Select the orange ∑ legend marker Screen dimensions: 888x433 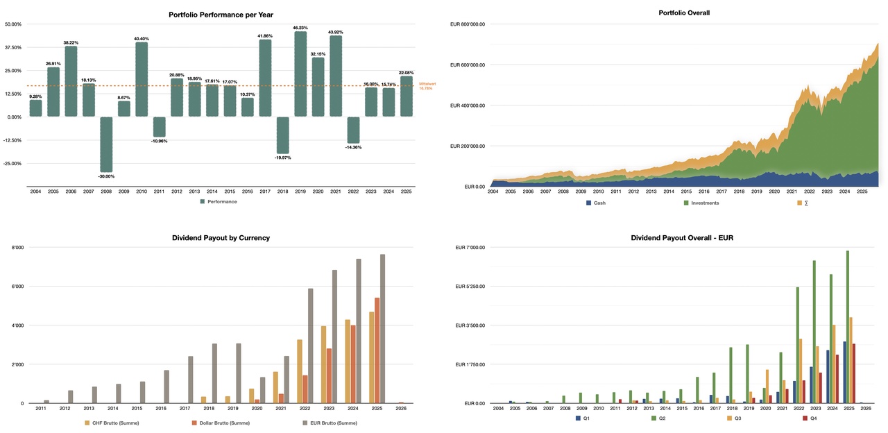(800, 203)
